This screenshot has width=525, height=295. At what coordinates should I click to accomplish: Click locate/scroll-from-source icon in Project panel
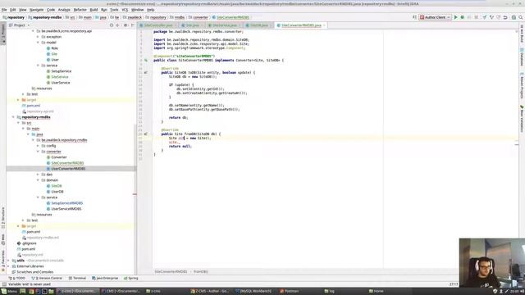pos(112,25)
